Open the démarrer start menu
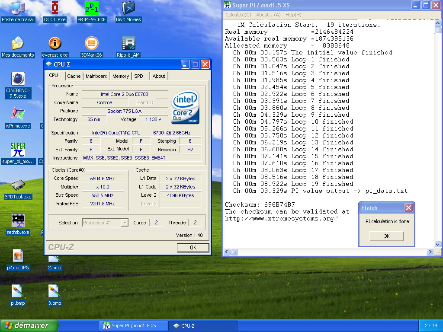This screenshot has height=332, width=443. point(29,326)
